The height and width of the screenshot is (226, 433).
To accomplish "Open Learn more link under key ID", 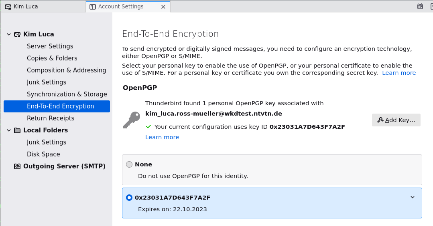I will 162,137.
